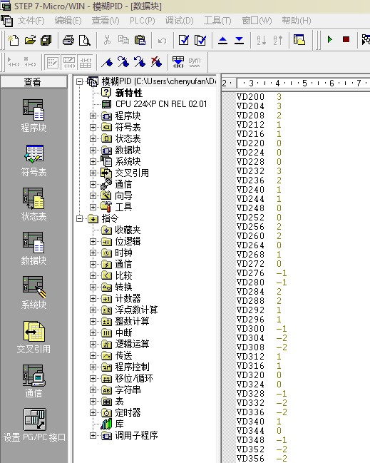
Task: Expand the 程序块 tree node
Action: click(93, 116)
